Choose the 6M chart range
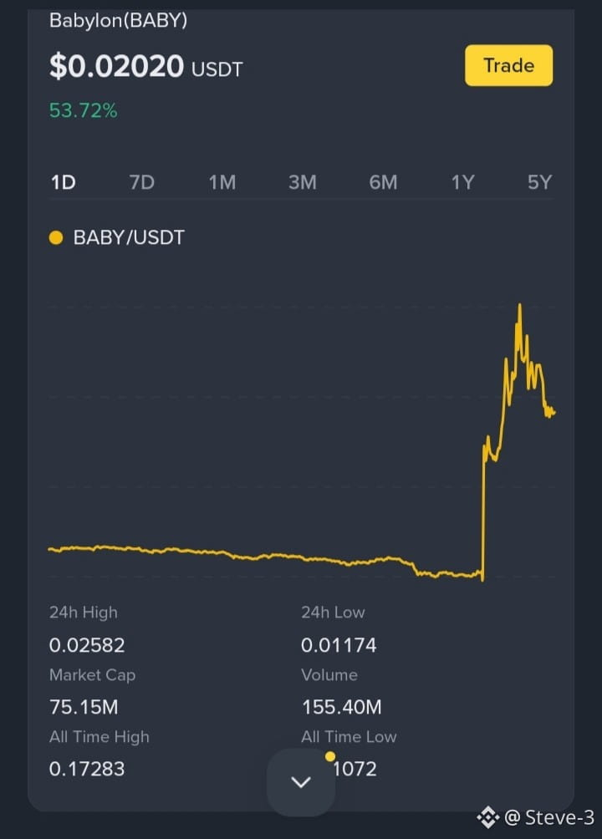602x839 pixels. [x=383, y=182]
